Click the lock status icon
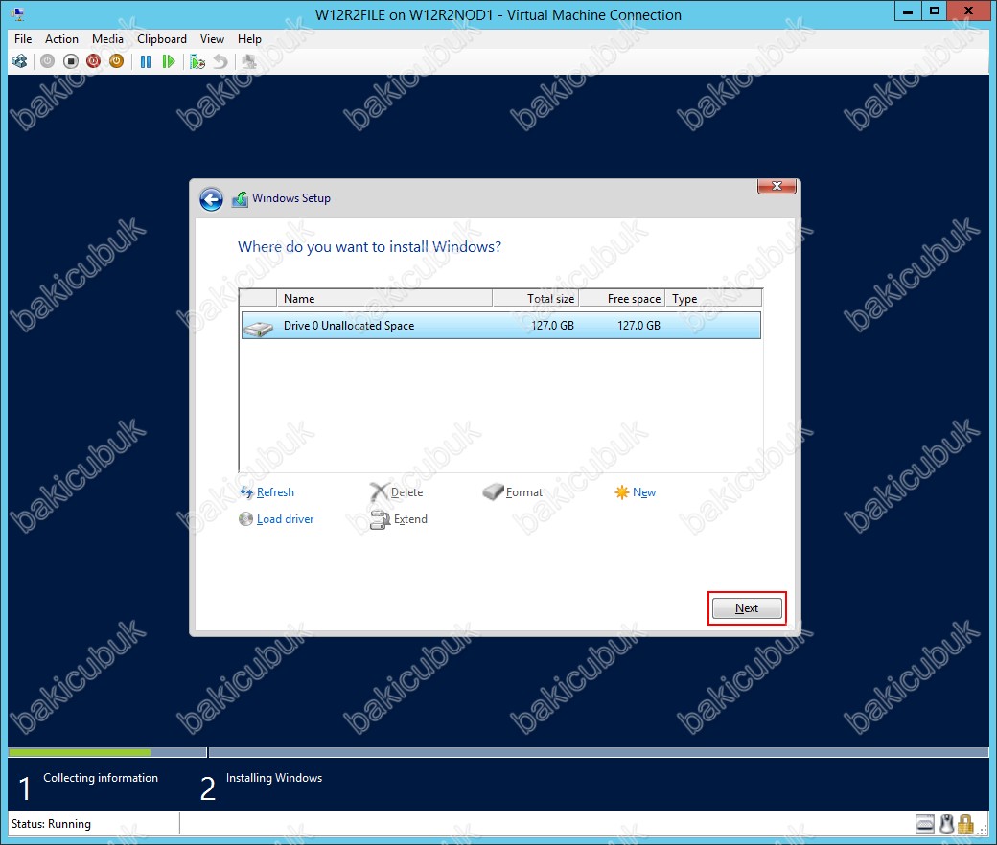The height and width of the screenshot is (845, 997). point(966,824)
